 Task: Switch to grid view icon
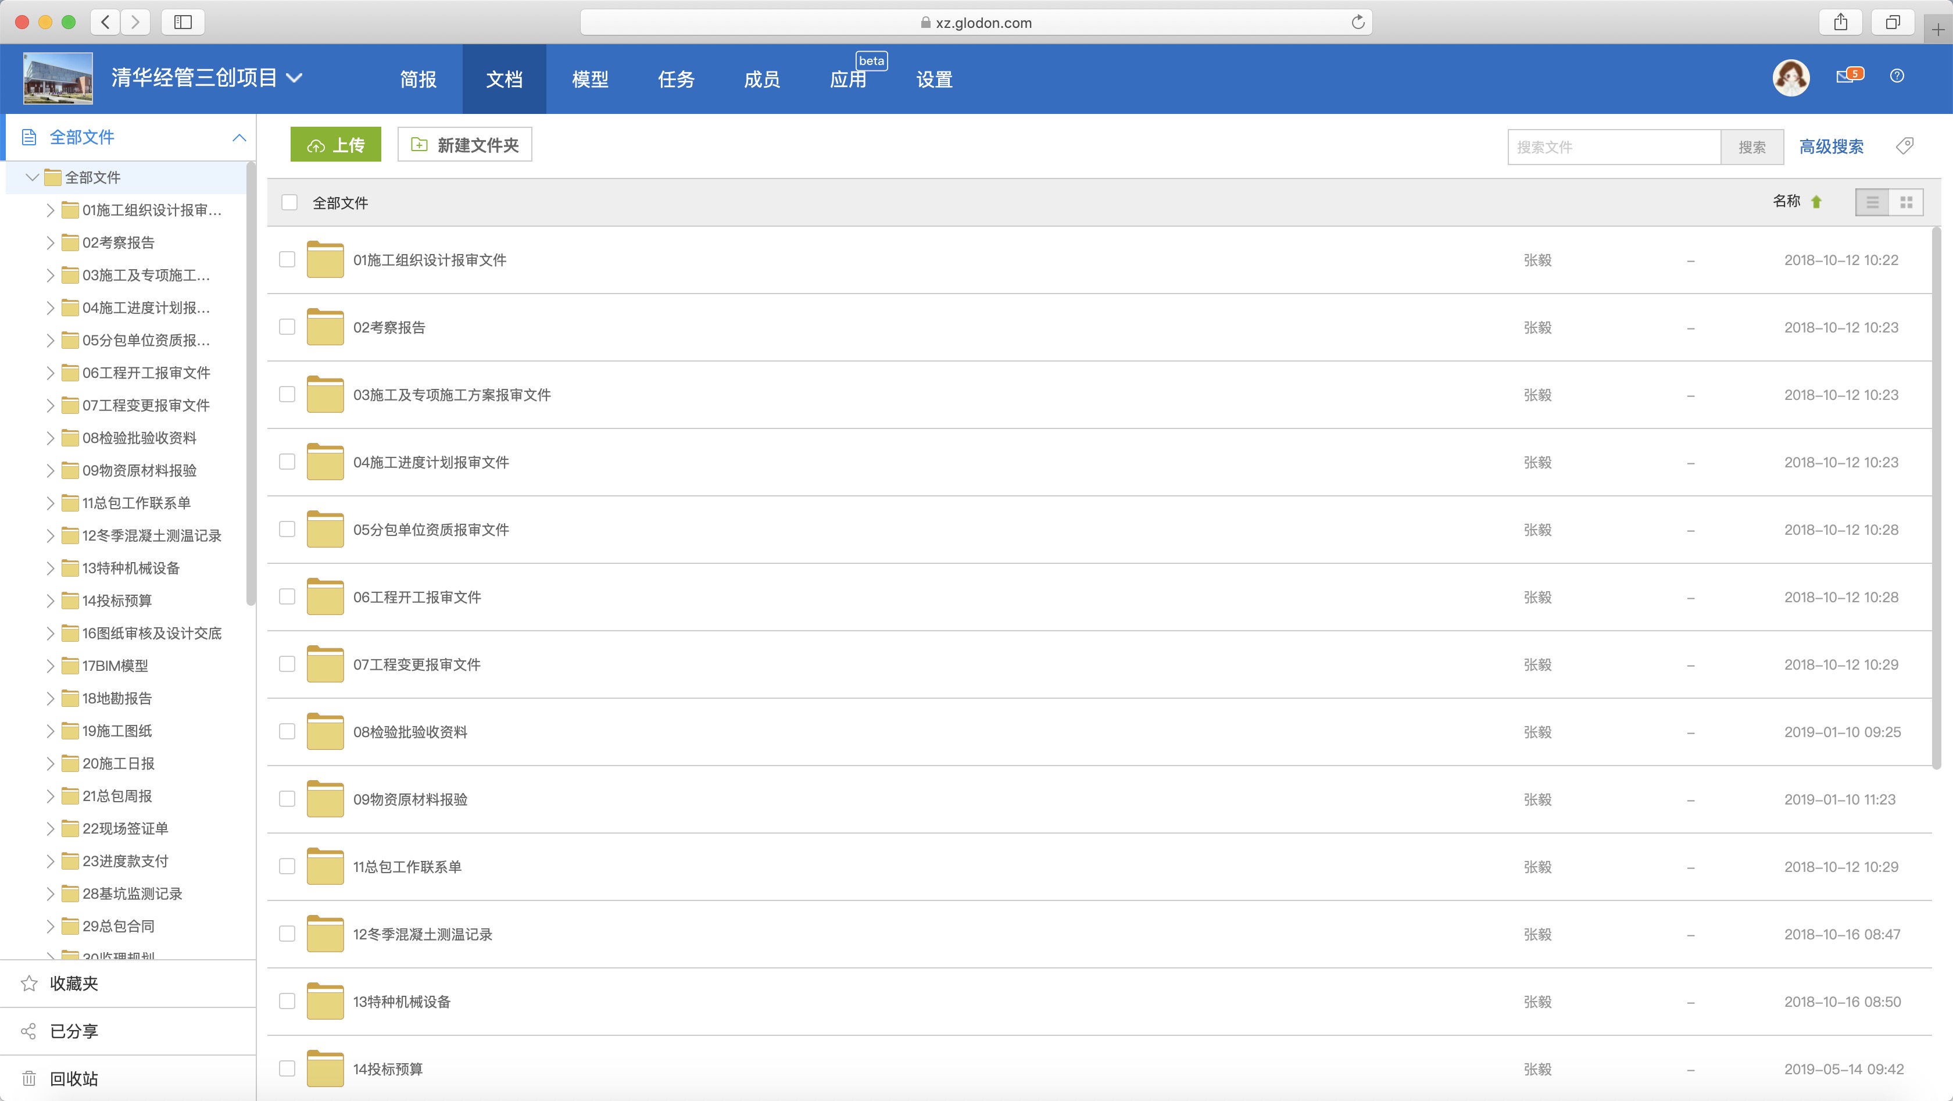1906,202
